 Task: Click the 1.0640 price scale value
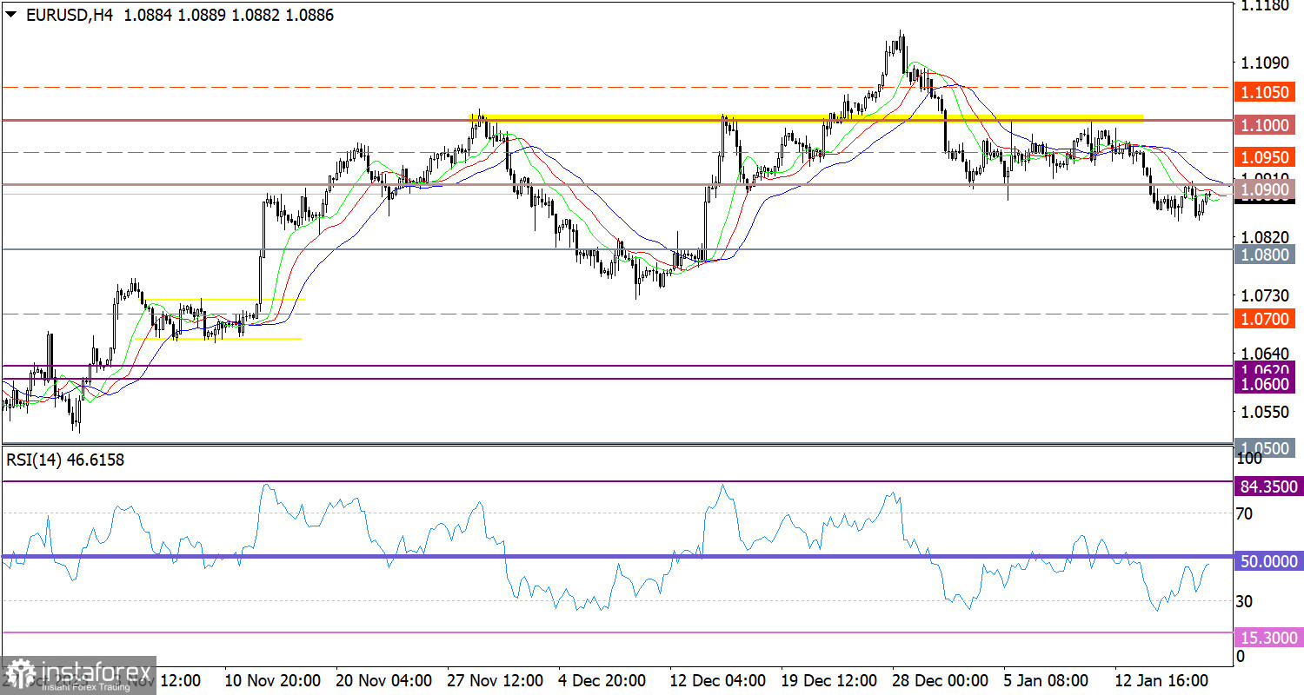point(1264,353)
